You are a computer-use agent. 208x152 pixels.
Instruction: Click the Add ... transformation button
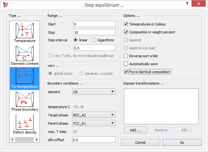pos(135,130)
